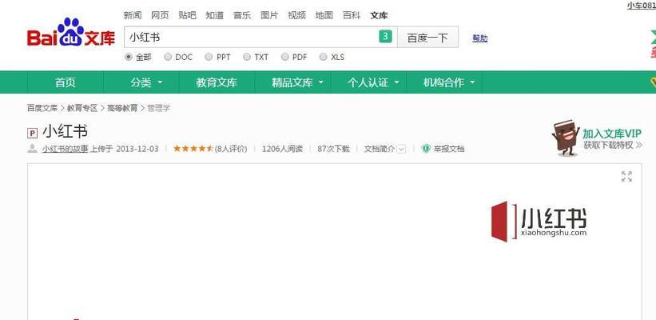Click the 87次下载 download count

click(x=333, y=149)
